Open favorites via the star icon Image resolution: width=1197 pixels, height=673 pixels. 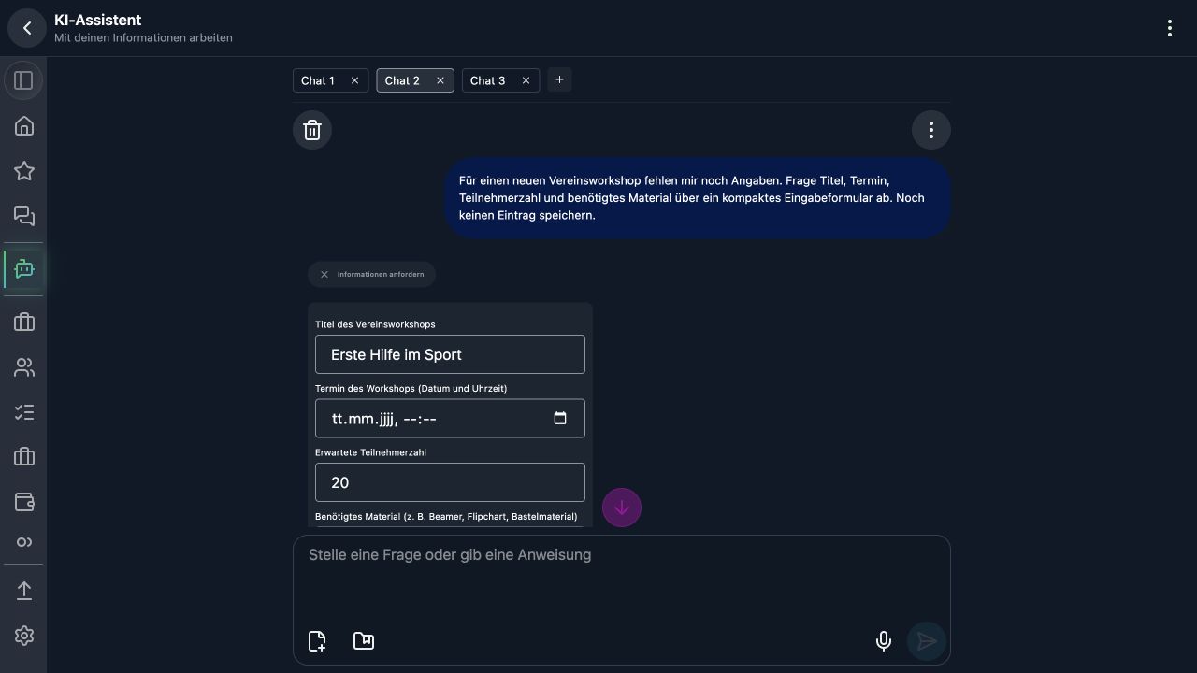coord(24,171)
